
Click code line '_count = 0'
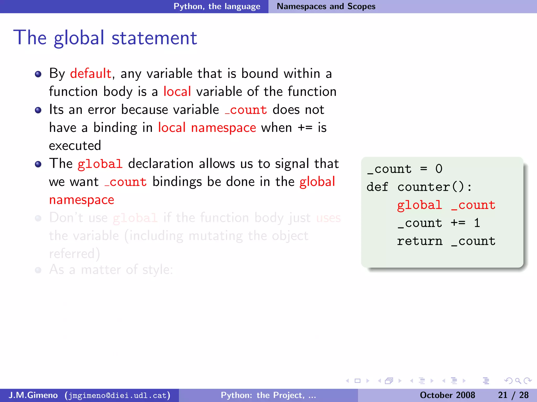pos(405,169)
